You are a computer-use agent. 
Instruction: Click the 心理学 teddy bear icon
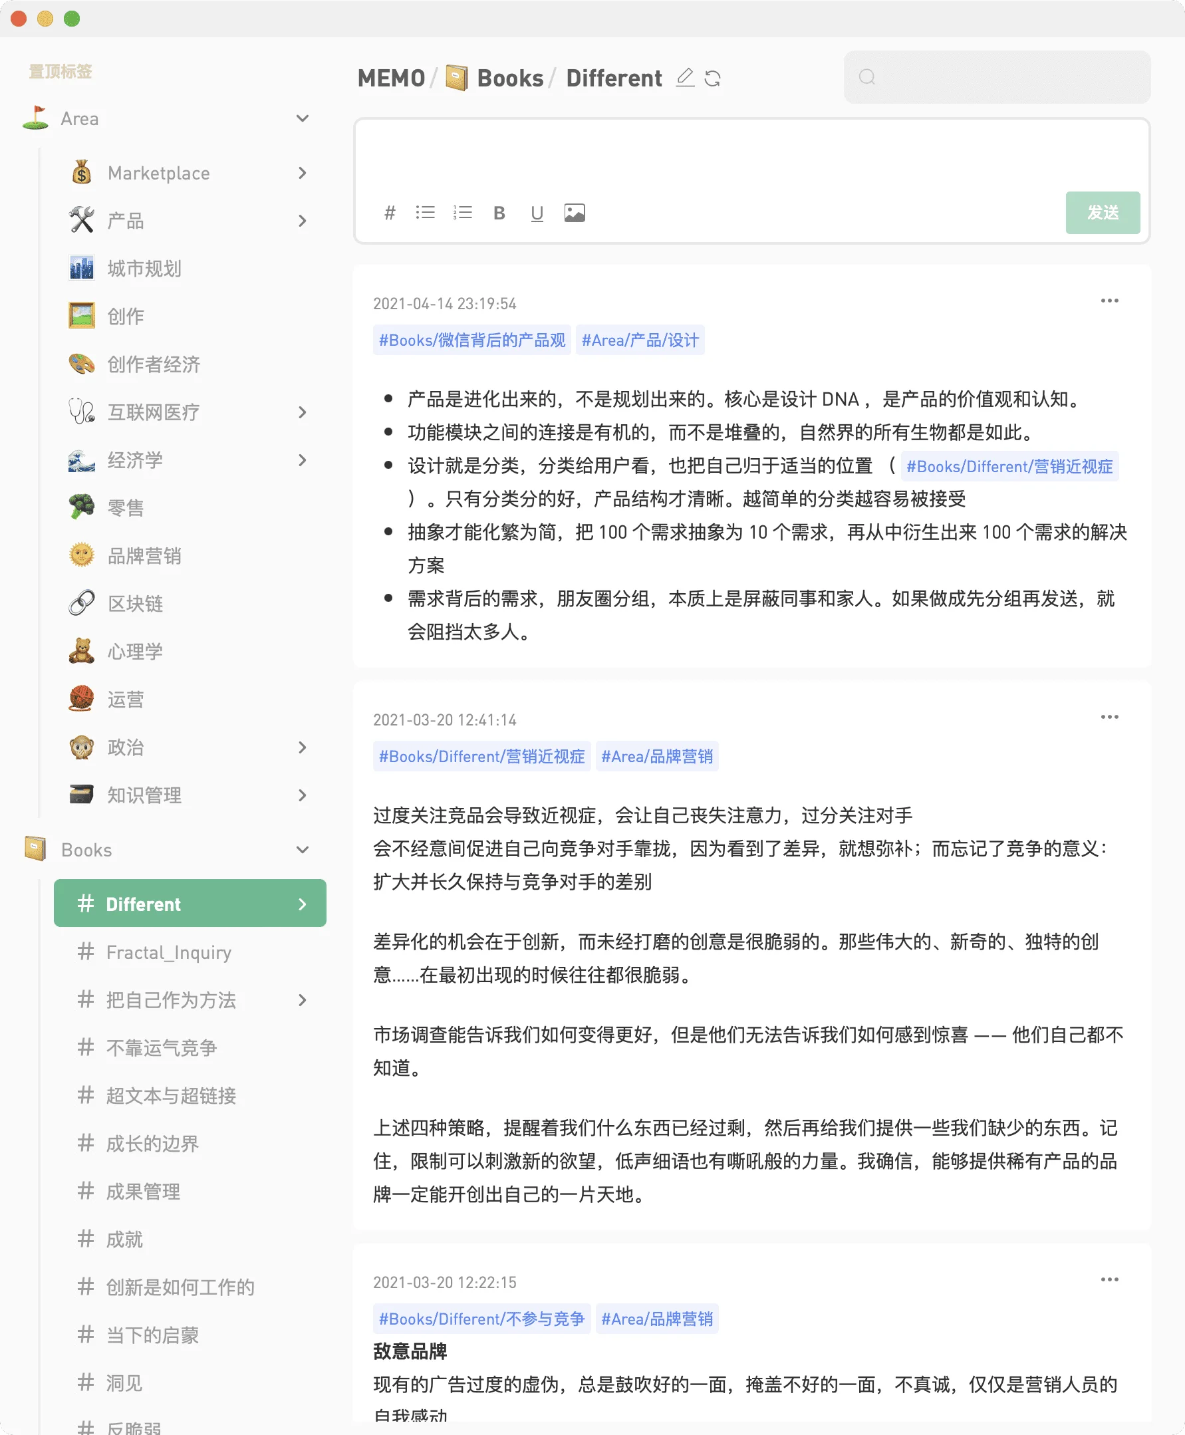coord(82,650)
